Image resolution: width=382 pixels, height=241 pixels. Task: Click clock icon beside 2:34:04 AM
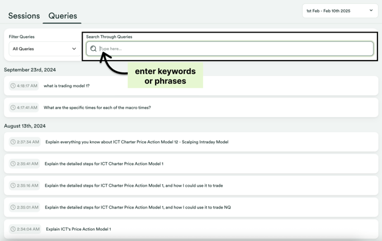point(13,229)
